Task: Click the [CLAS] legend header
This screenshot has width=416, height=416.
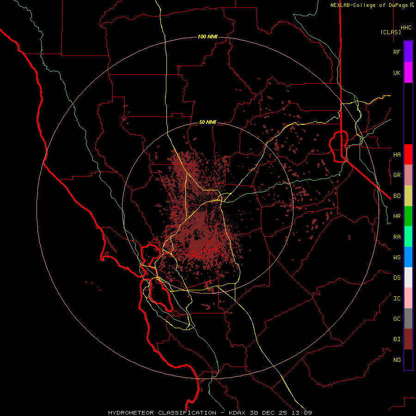Action: click(391, 32)
